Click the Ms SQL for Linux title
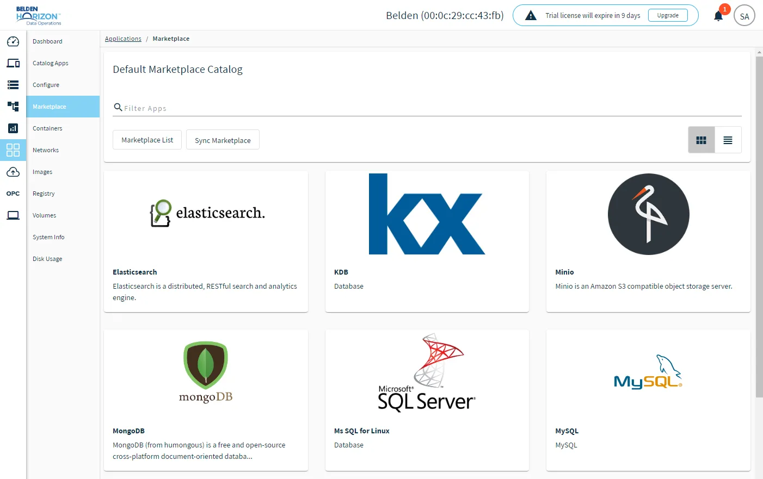The width and height of the screenshot is (763, 479). pyautogui.click(x=362, y=431)
